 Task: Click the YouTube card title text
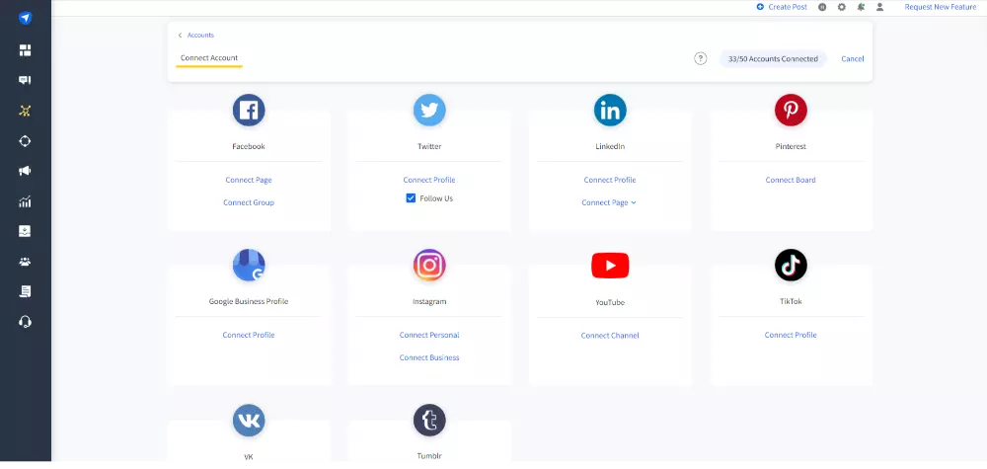(610, 303)
